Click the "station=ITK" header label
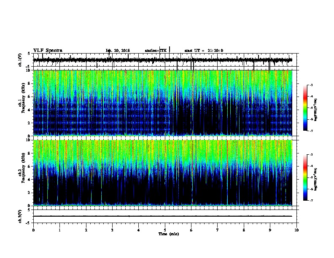Image resolution: width=334 pixels, height=258 pixels. [x=156, y=51]
